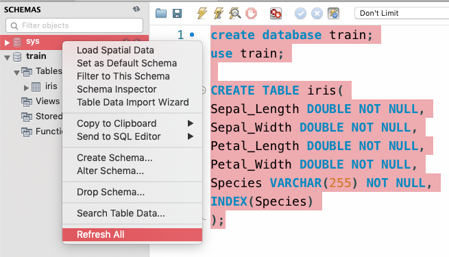
Task: Click the Petal_Length column definition line
Action: [x=317, y=146]
